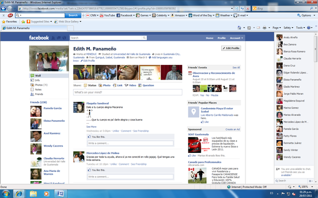318x198 pixels.
Task: Click the printer icon in command bar
Action: click(x=264, y=28)
